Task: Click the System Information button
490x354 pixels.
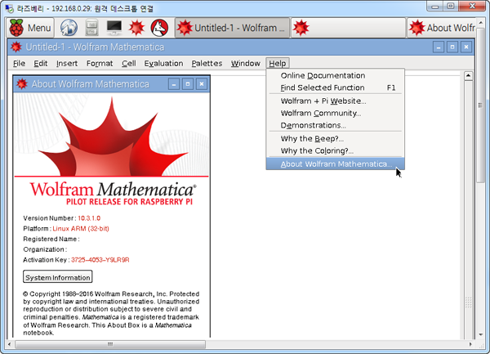Action: click(x=58, y=277)
